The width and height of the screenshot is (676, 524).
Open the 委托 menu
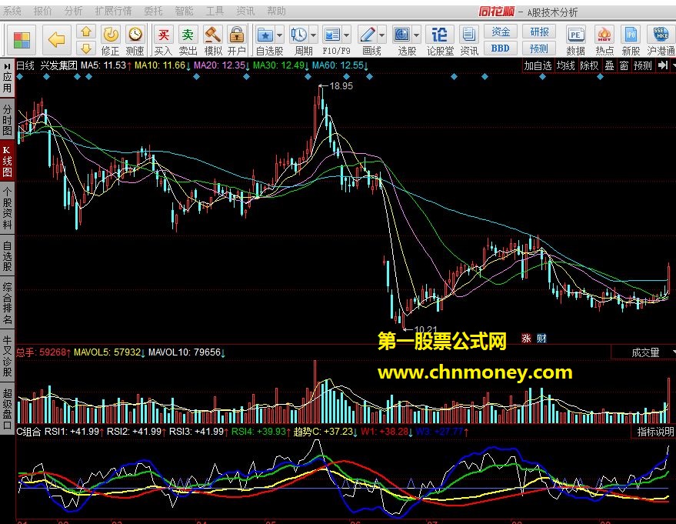[153, 11]
